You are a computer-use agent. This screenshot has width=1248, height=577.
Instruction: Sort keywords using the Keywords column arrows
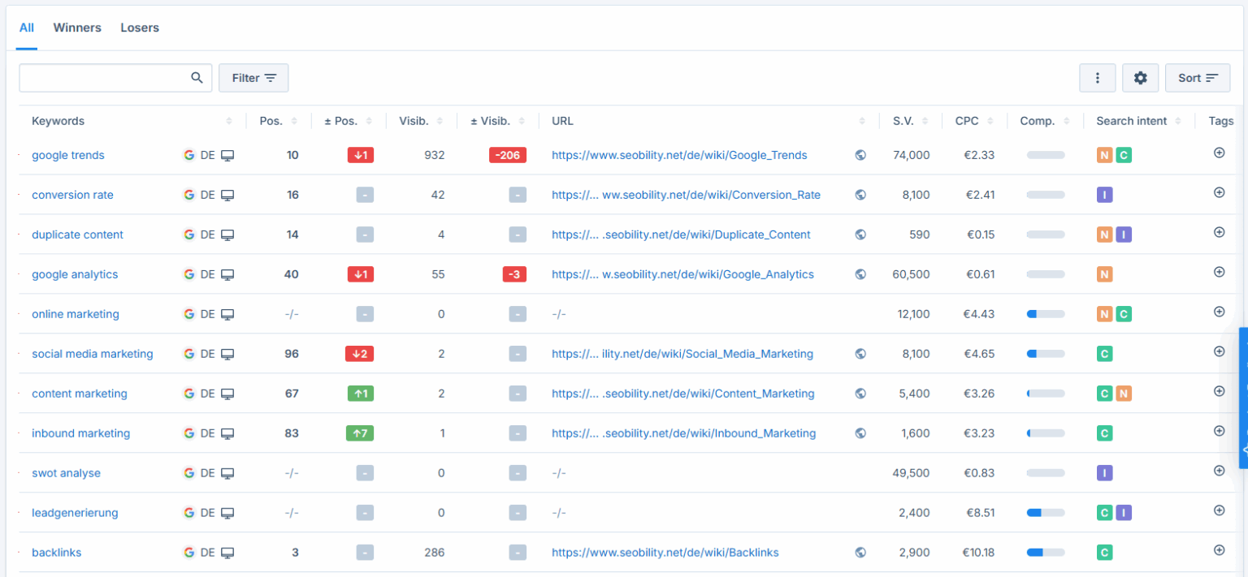click(x=228, y=120)
